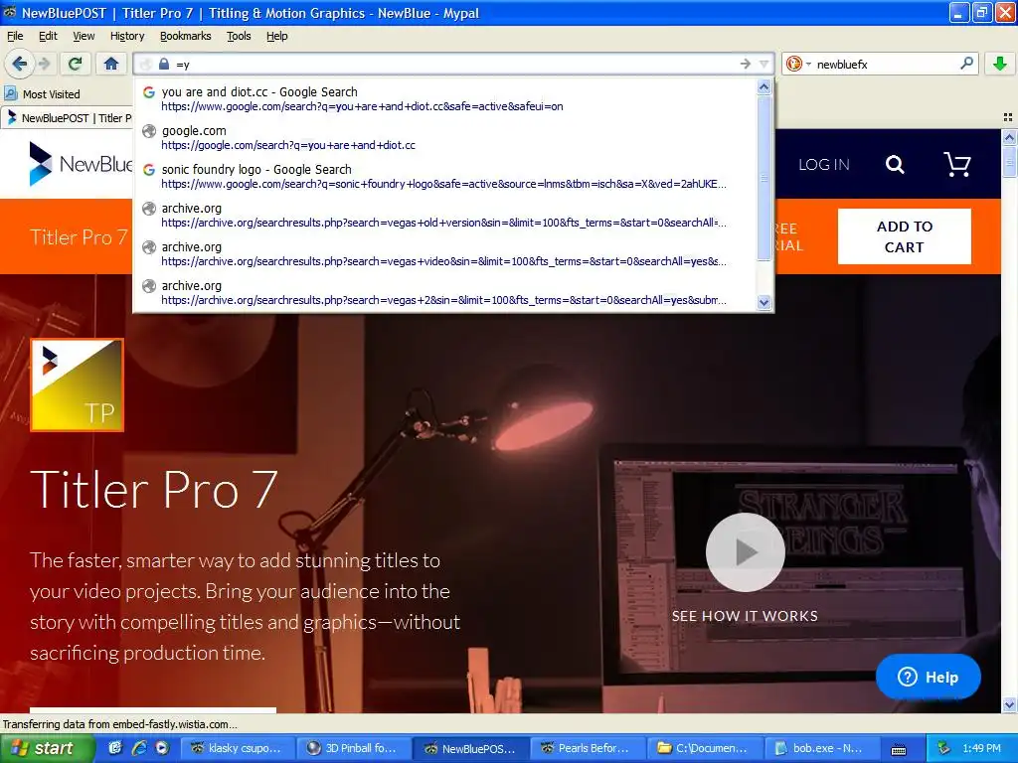Viewport: 1018px width, 763px height.
Task: Click the address bar text field
Action: (x=454, y=64)
